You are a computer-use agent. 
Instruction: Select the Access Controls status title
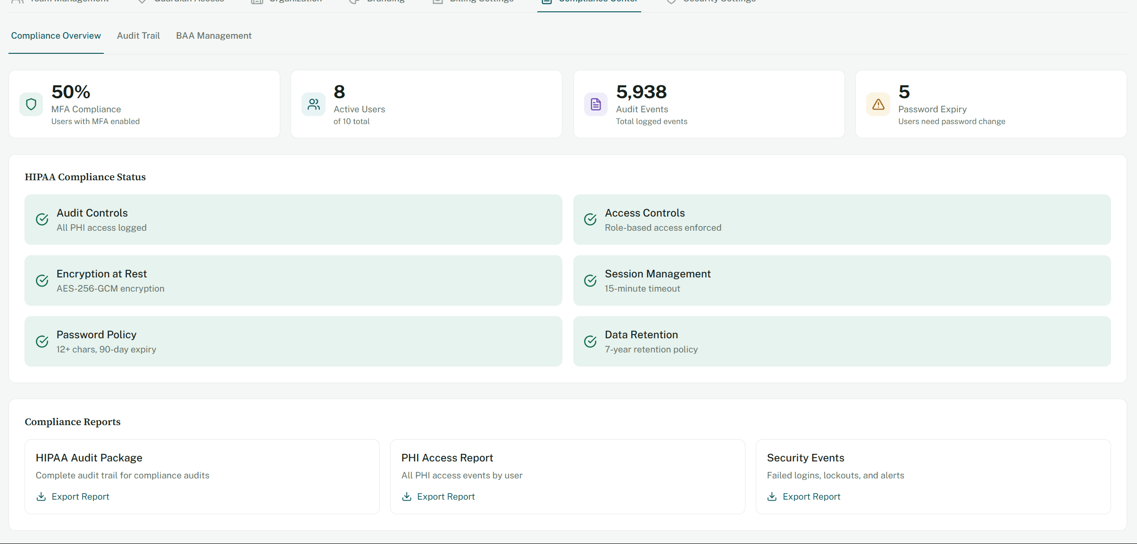644,213
